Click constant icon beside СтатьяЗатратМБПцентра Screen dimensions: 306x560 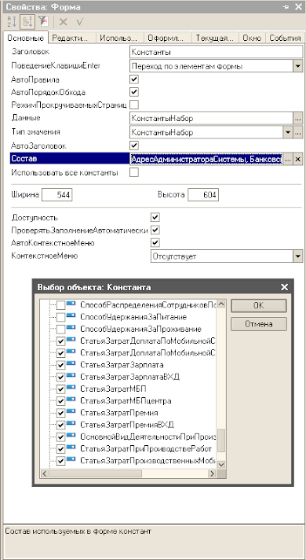(71, 400)
